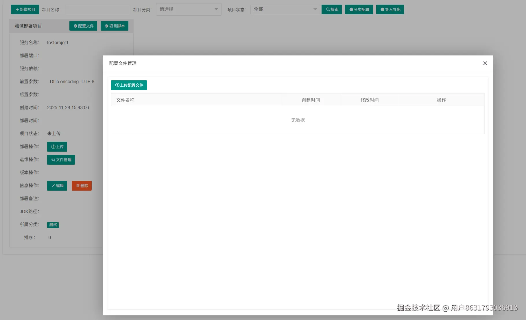Click the red 删除 delete button
526x320 pixels.
pyautogui.click(x=82, y=186)
